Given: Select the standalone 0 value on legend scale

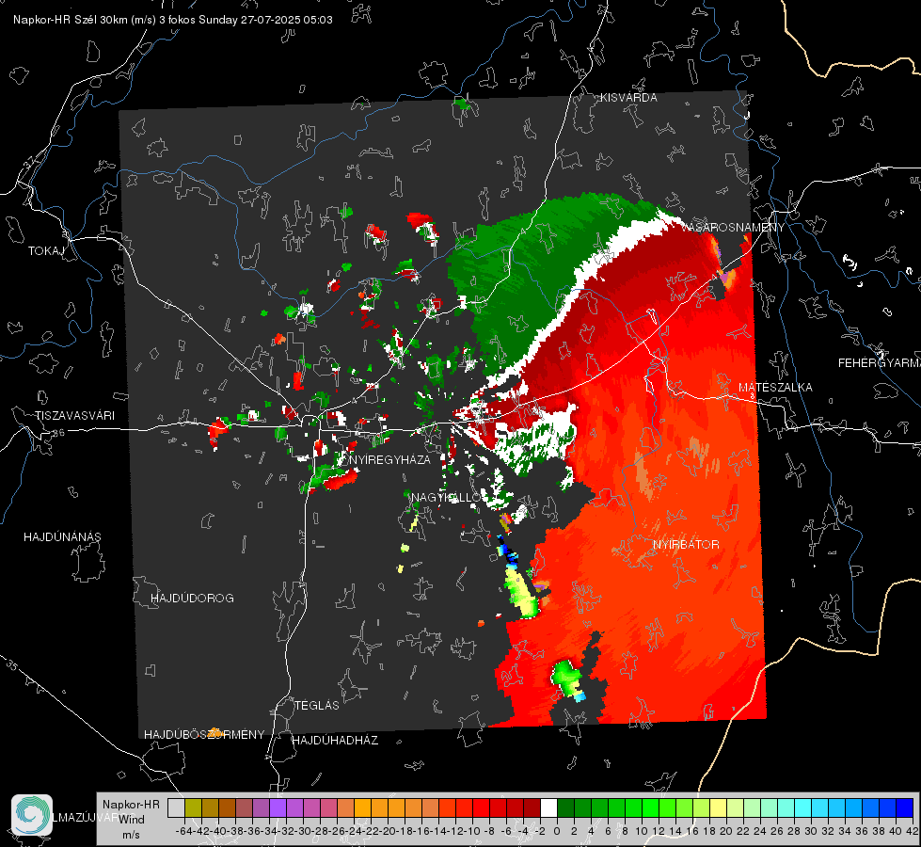Looking at the screenshot, I should click(557, 831).
